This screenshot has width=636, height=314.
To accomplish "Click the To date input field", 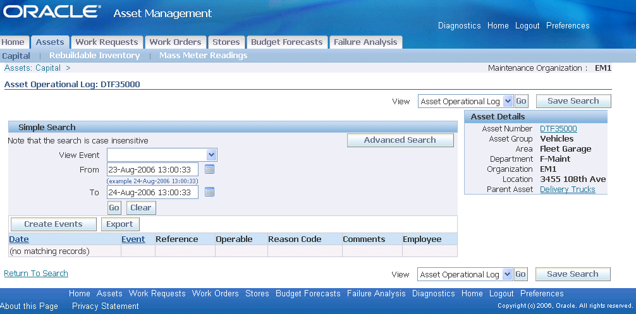I will (152, 193).
